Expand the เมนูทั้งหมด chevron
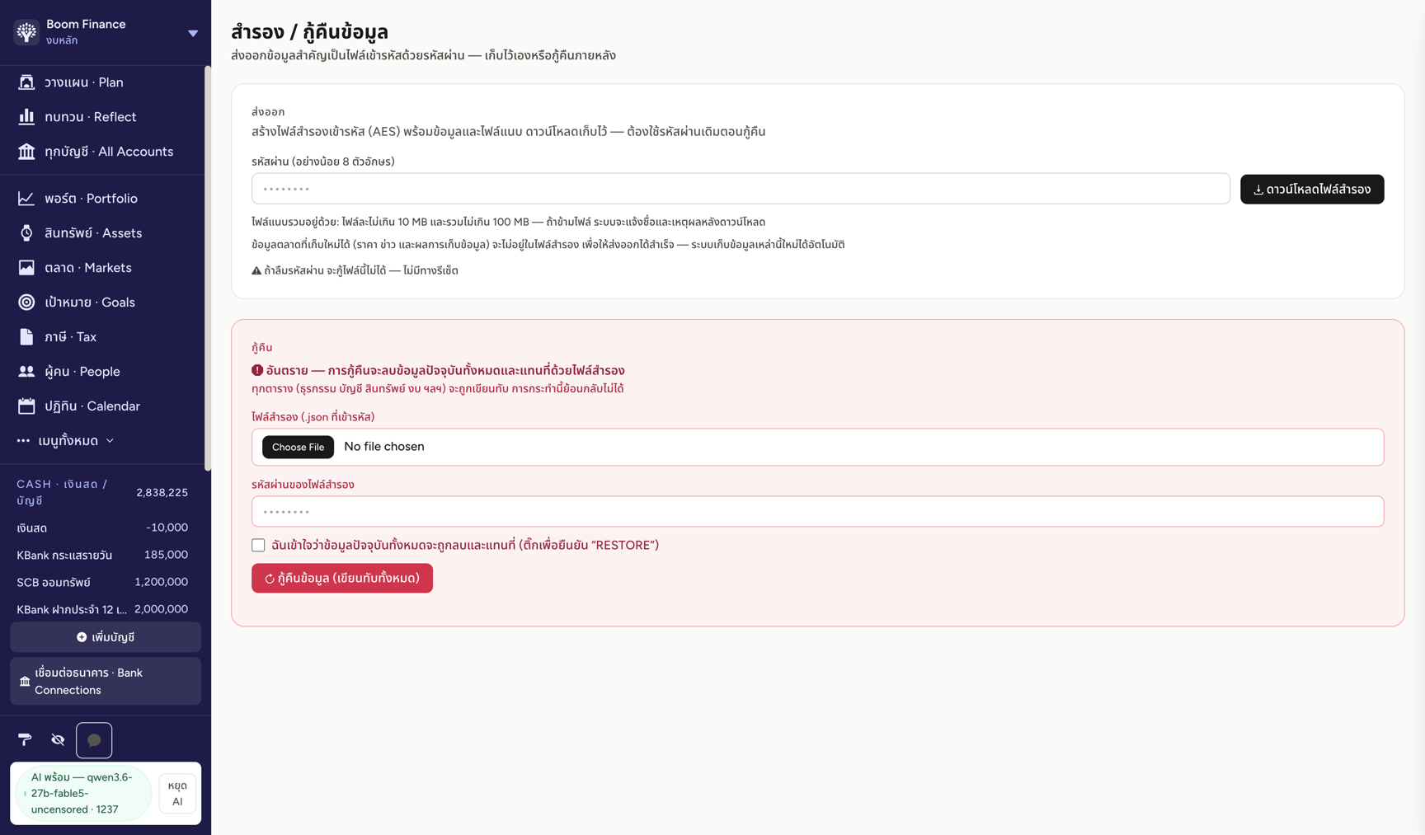The height and width of the screenshot is (835, 1425). (x=110, y=441)
